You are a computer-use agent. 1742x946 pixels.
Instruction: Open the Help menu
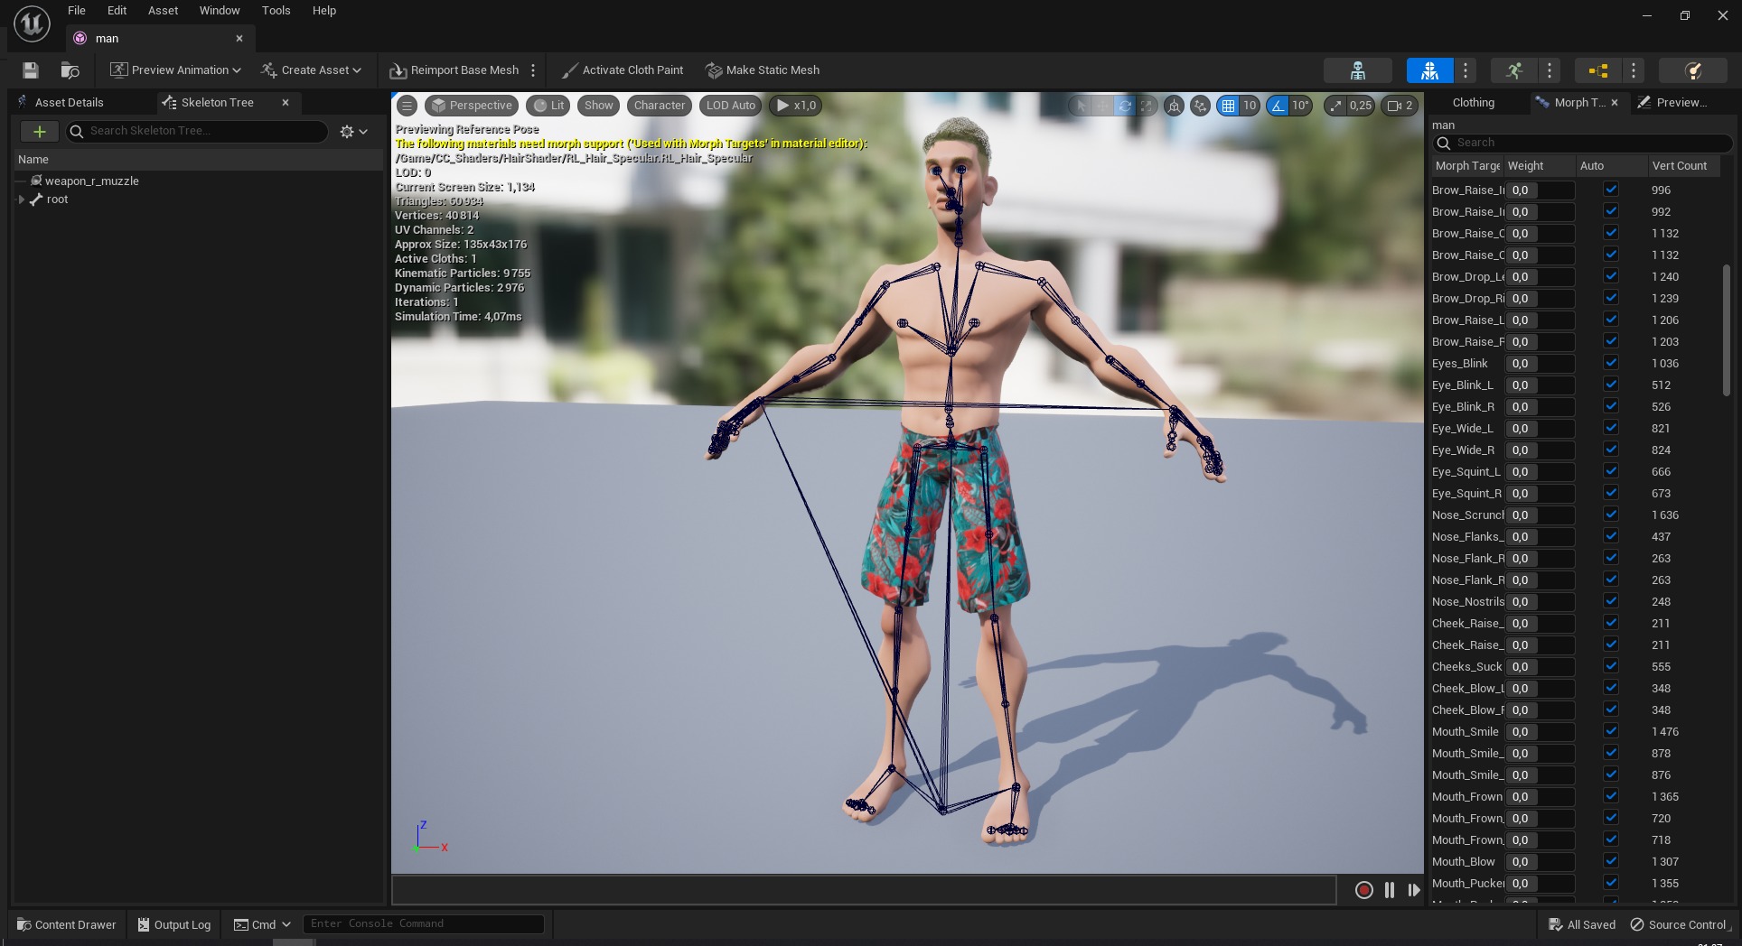pyautogui.click(x=324, y=11)
